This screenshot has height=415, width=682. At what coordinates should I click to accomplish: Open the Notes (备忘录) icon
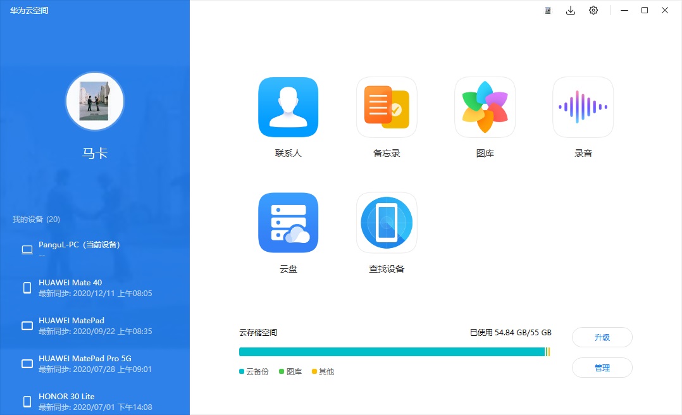pyautogui.click(x=386, y=107)
